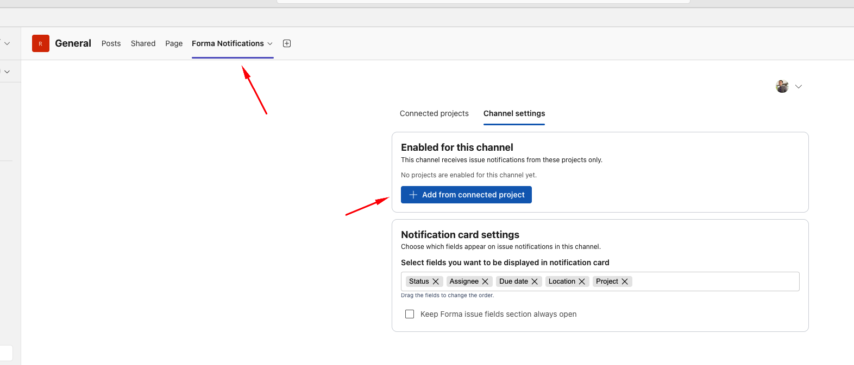Viewport: 854px width, 365px height.
Task: Remove the Status field chip
Action: coord(436,281)
